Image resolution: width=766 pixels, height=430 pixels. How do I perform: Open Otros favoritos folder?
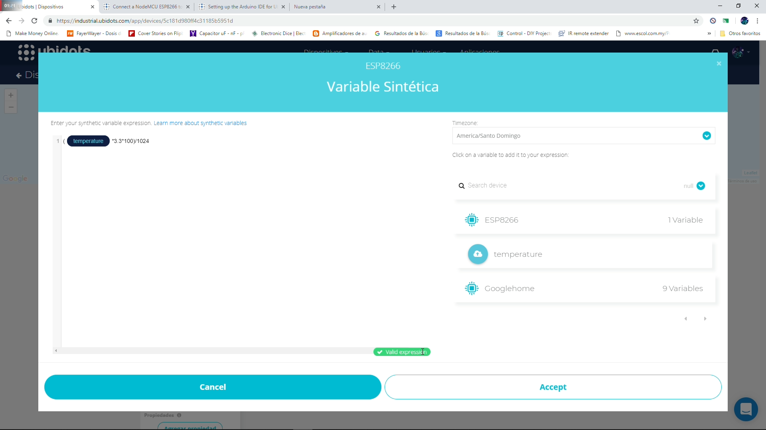pos(740,33)
